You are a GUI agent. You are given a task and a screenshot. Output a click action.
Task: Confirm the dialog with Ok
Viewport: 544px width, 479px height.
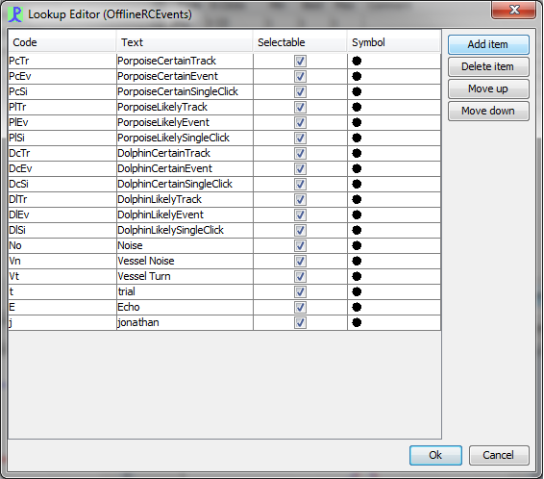(x=435, y=455)
